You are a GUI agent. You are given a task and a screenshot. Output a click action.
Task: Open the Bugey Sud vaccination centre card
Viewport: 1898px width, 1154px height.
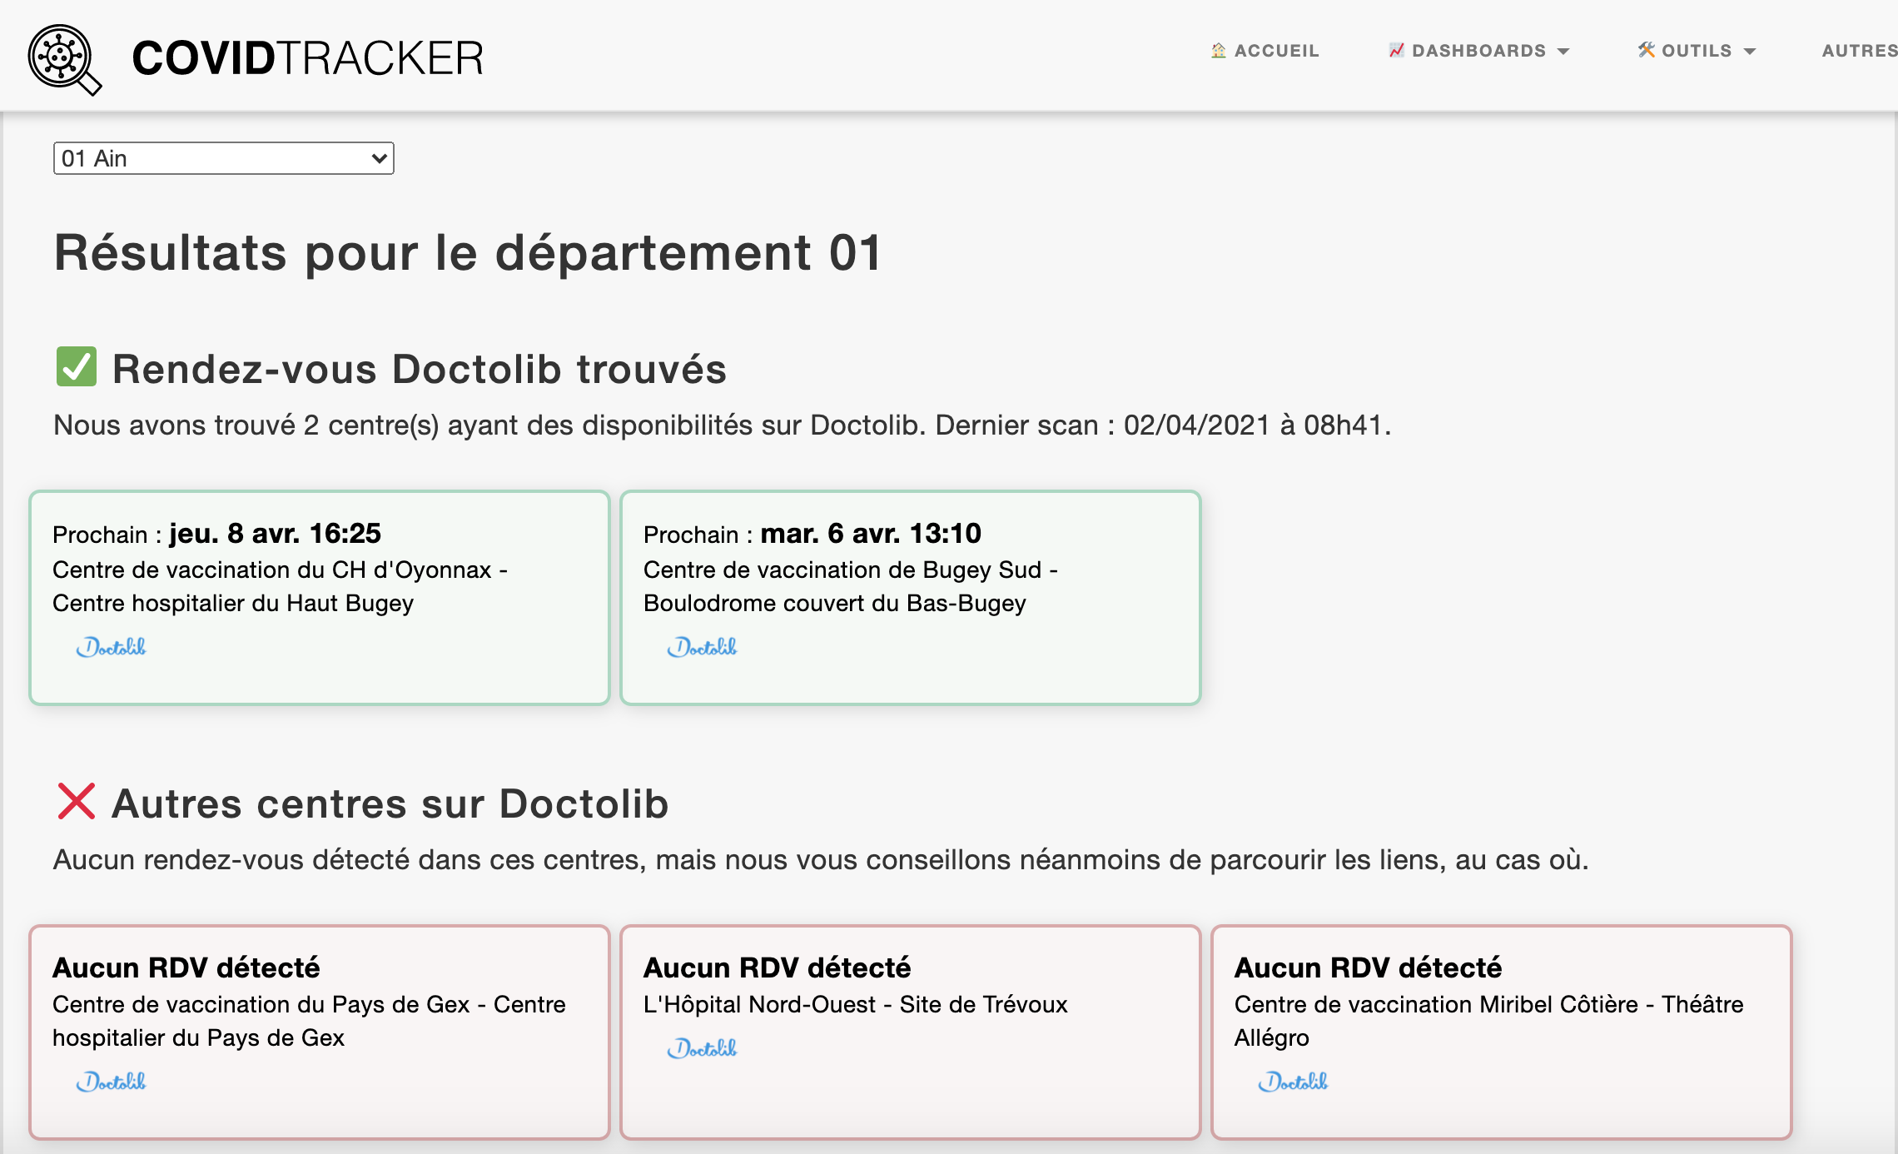[x=911, y=598]
